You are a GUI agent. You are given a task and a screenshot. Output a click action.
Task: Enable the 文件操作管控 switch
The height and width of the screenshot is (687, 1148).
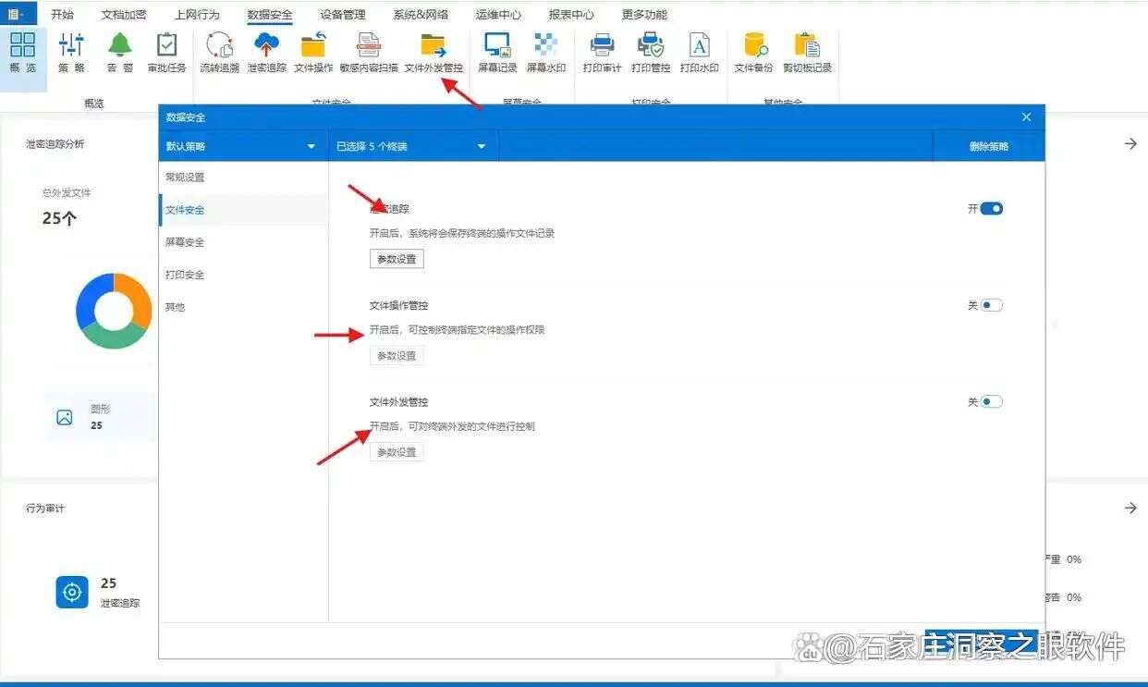pos(993,304)
